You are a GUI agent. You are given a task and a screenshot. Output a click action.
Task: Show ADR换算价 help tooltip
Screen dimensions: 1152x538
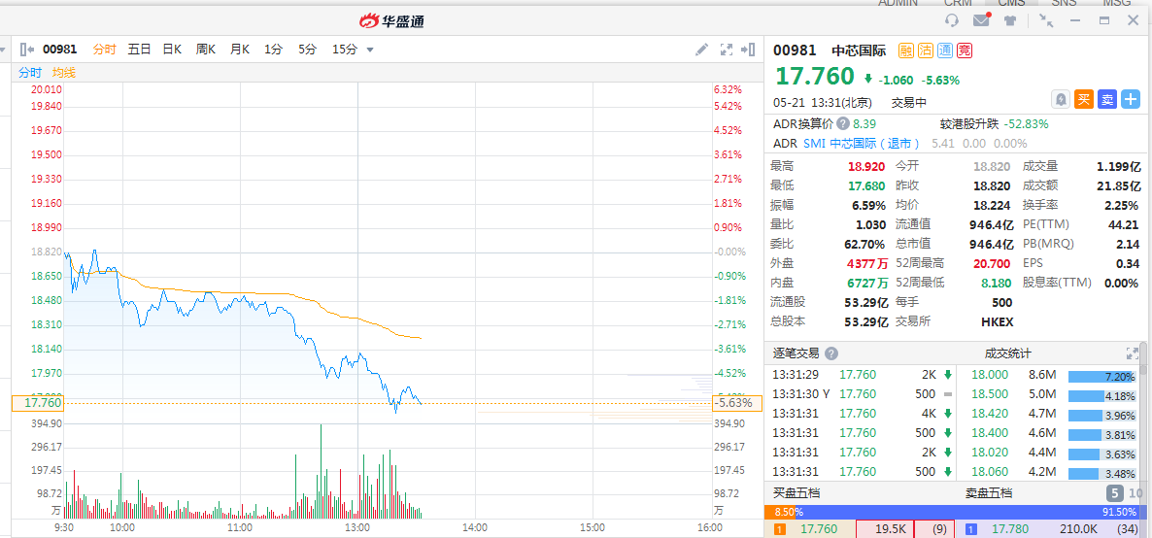point(843,124)
